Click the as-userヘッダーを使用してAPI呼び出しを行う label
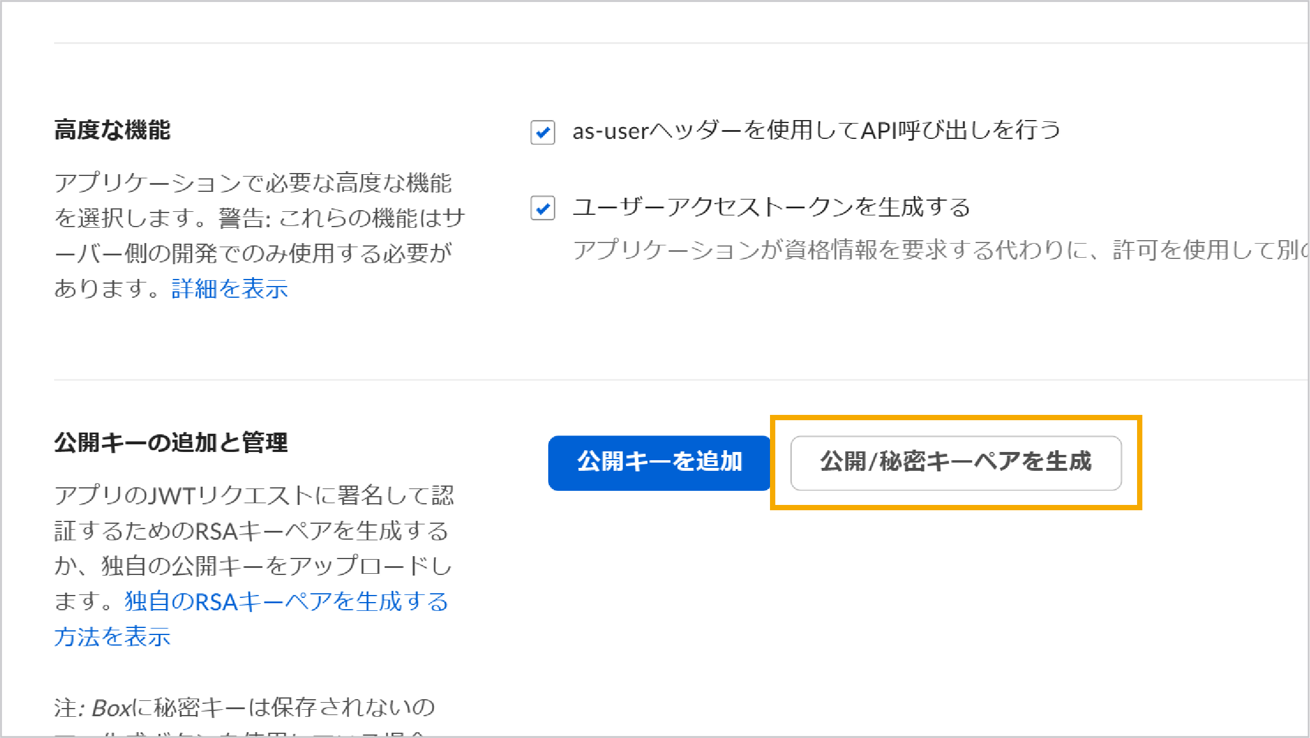 [x=816, y=131]
